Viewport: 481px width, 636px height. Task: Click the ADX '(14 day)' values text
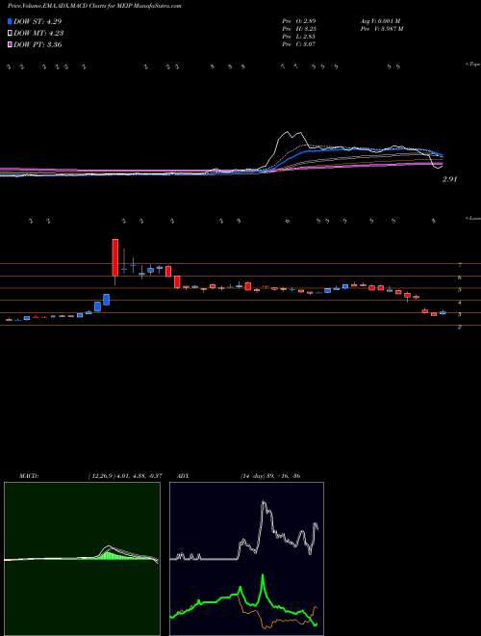click(270, 476)
